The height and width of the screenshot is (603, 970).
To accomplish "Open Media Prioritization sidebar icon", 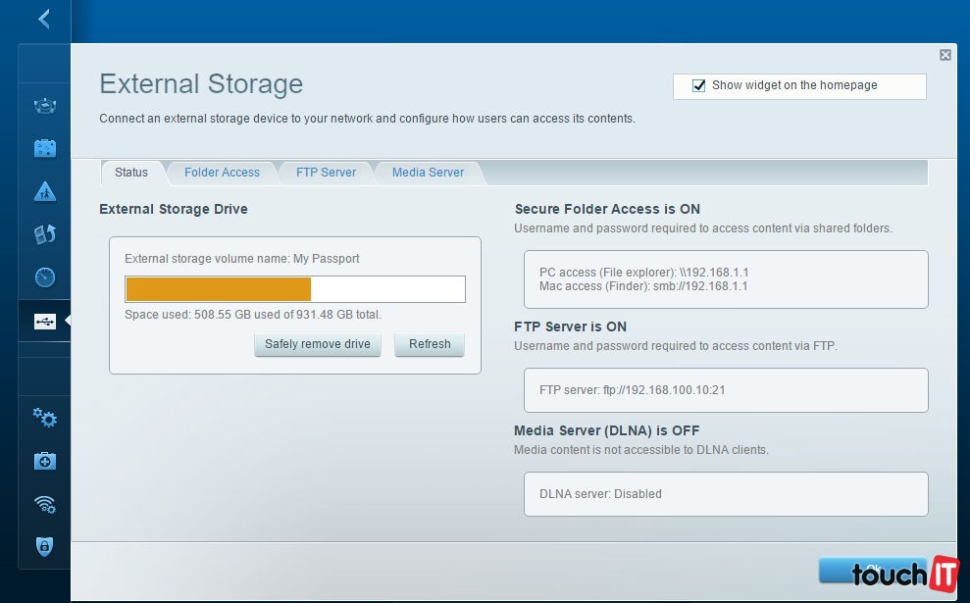I will pos(45,234).
